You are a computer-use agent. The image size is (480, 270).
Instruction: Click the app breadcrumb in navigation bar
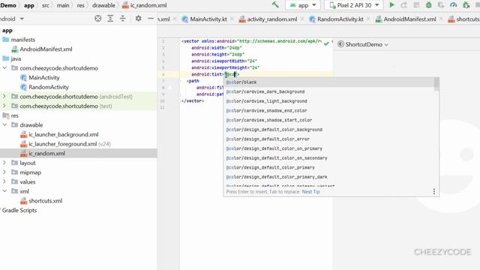29,5
